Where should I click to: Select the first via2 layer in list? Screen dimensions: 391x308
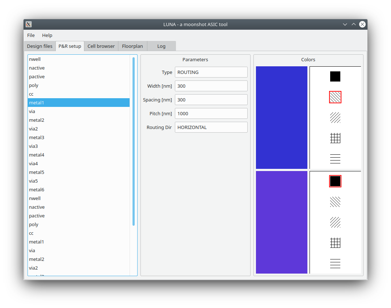point(79,129)
